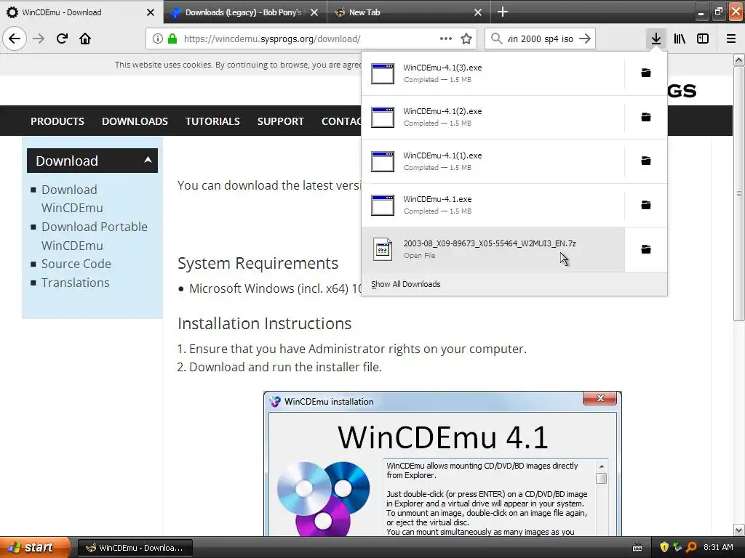Open WinCDEmu-4.1(3).exe download entry

coord(493,73)
